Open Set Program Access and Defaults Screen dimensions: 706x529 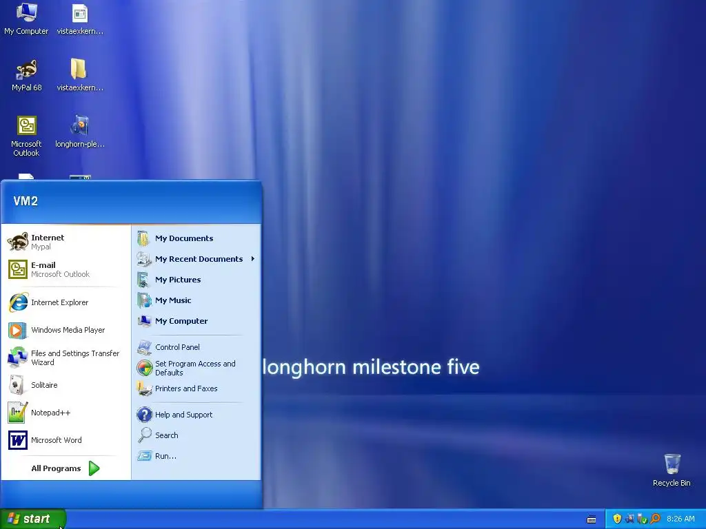(196, 368)
